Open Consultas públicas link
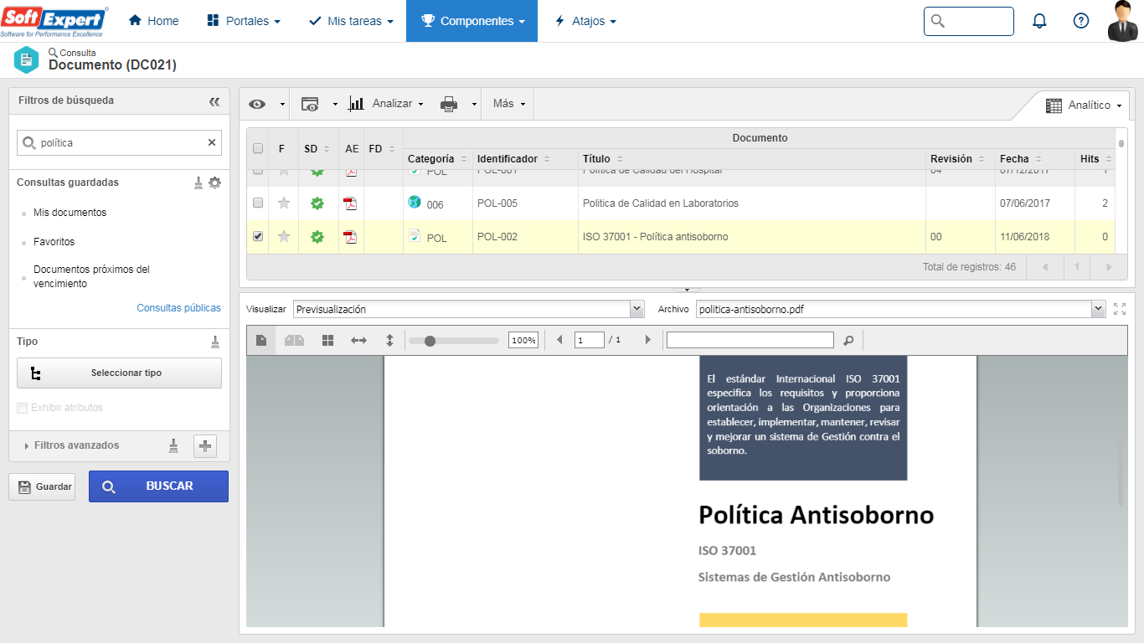Image resolution: width=1144 pixels, height=643 pixels. coord(179,308)
